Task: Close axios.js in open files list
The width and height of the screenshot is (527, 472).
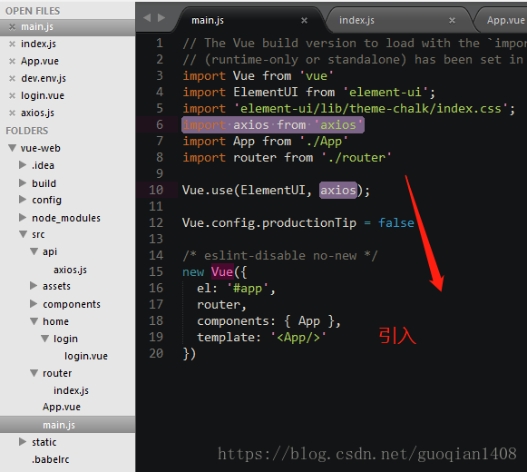Action: pos(12,113)
